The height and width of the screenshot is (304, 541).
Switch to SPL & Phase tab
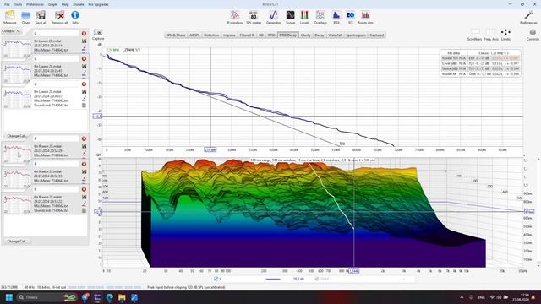[x=176, y=35]
